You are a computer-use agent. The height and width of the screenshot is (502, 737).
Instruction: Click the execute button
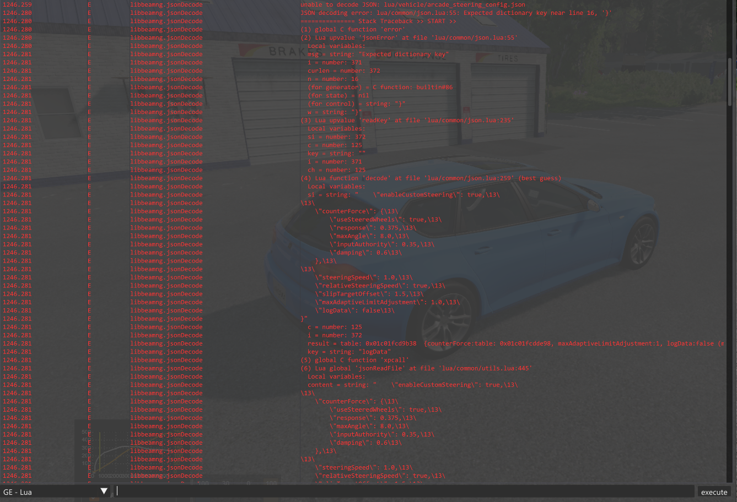tap(714, 492)
